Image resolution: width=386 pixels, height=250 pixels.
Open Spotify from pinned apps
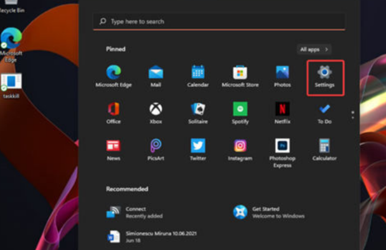pyautogui.click(x=240, y=113)
